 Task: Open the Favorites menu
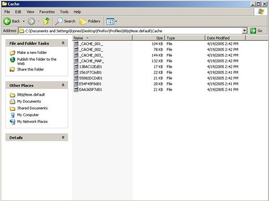click(x=47, y=12)
